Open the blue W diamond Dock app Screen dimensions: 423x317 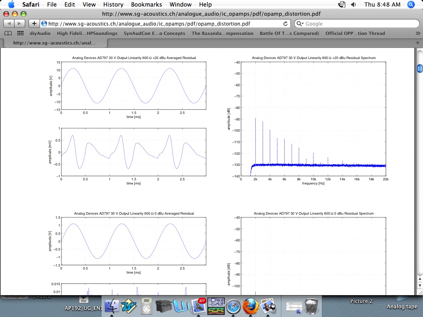pyautogui.click(x=128, y=306)
